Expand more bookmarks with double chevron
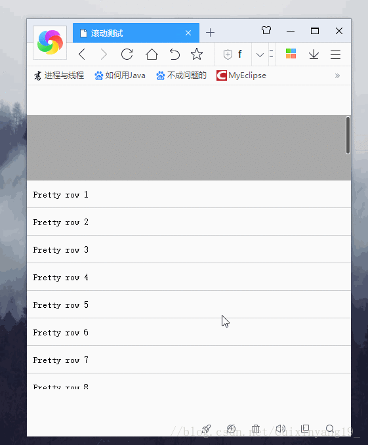 pyautogui.click(x=337, y=75)
